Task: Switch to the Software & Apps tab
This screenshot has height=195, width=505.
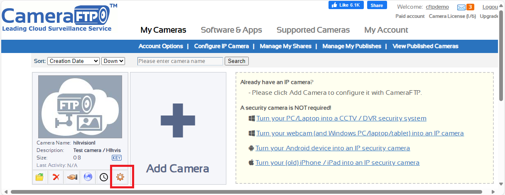Action: (x=231, y=30)
